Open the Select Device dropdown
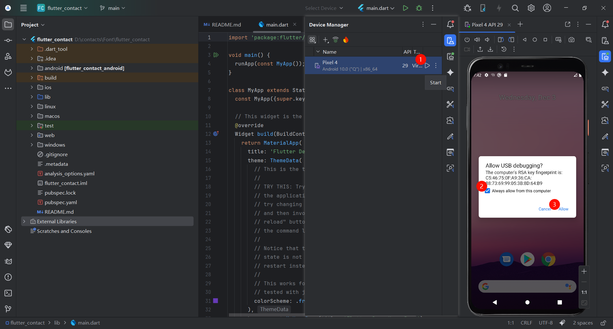The image size is (613, 329). [324, 8]
